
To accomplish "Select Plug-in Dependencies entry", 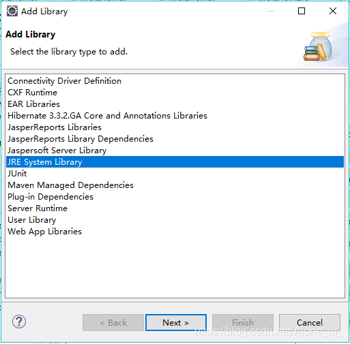I will point(175,197).
